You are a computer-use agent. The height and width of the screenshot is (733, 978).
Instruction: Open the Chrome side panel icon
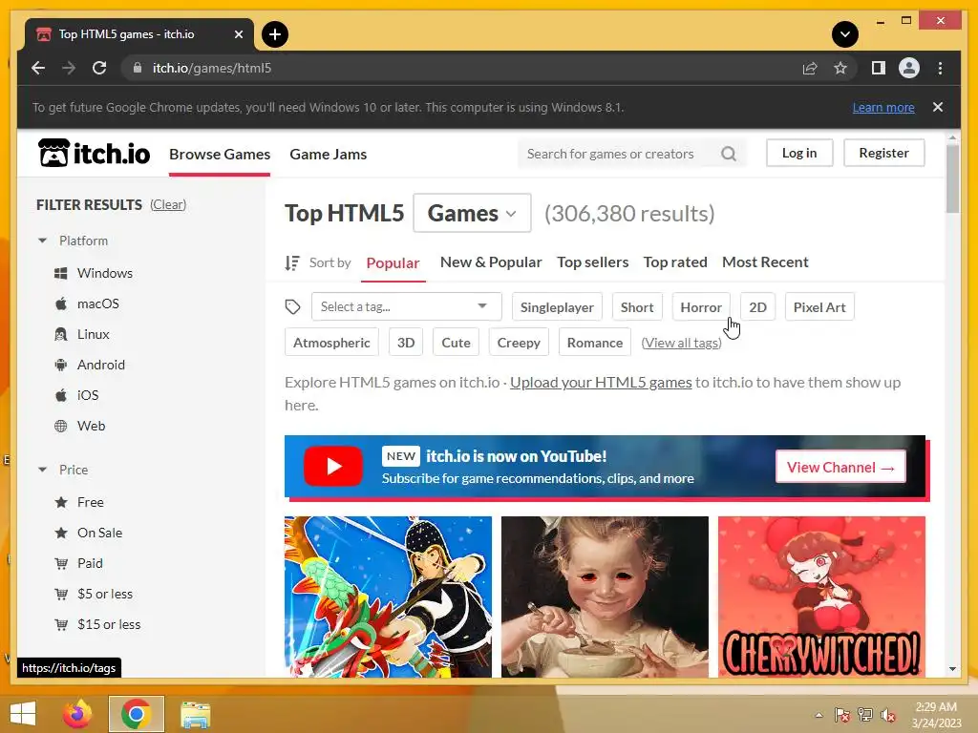pyautogui.click(x=879, y=68)
